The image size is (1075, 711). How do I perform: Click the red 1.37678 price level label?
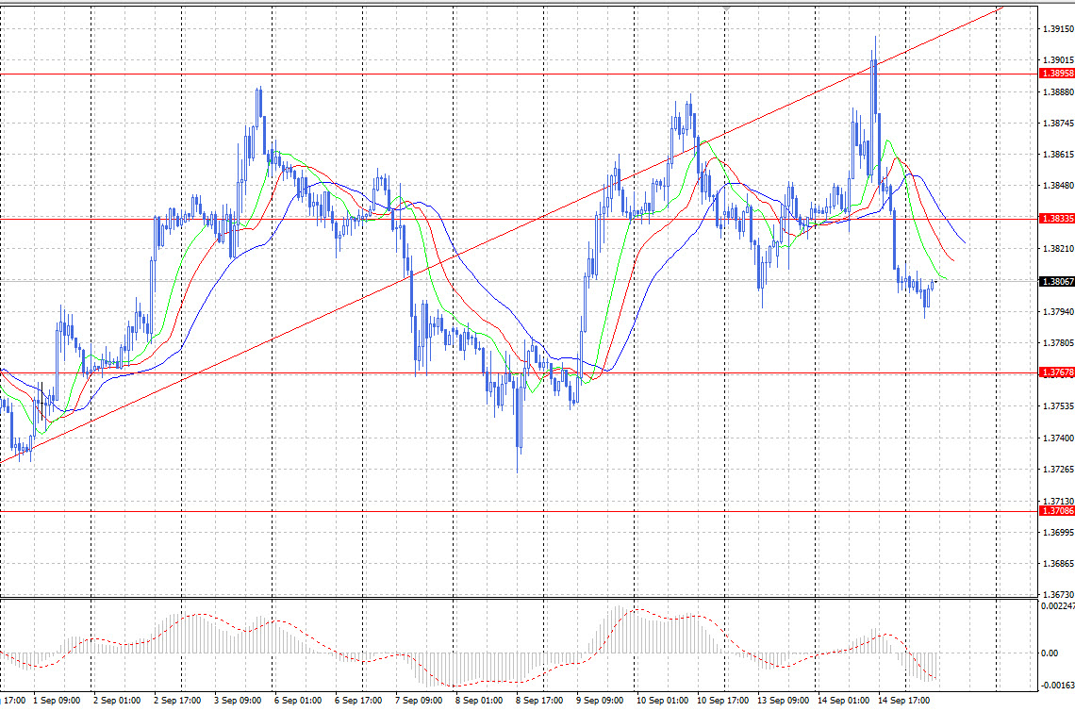point(1057,373)
